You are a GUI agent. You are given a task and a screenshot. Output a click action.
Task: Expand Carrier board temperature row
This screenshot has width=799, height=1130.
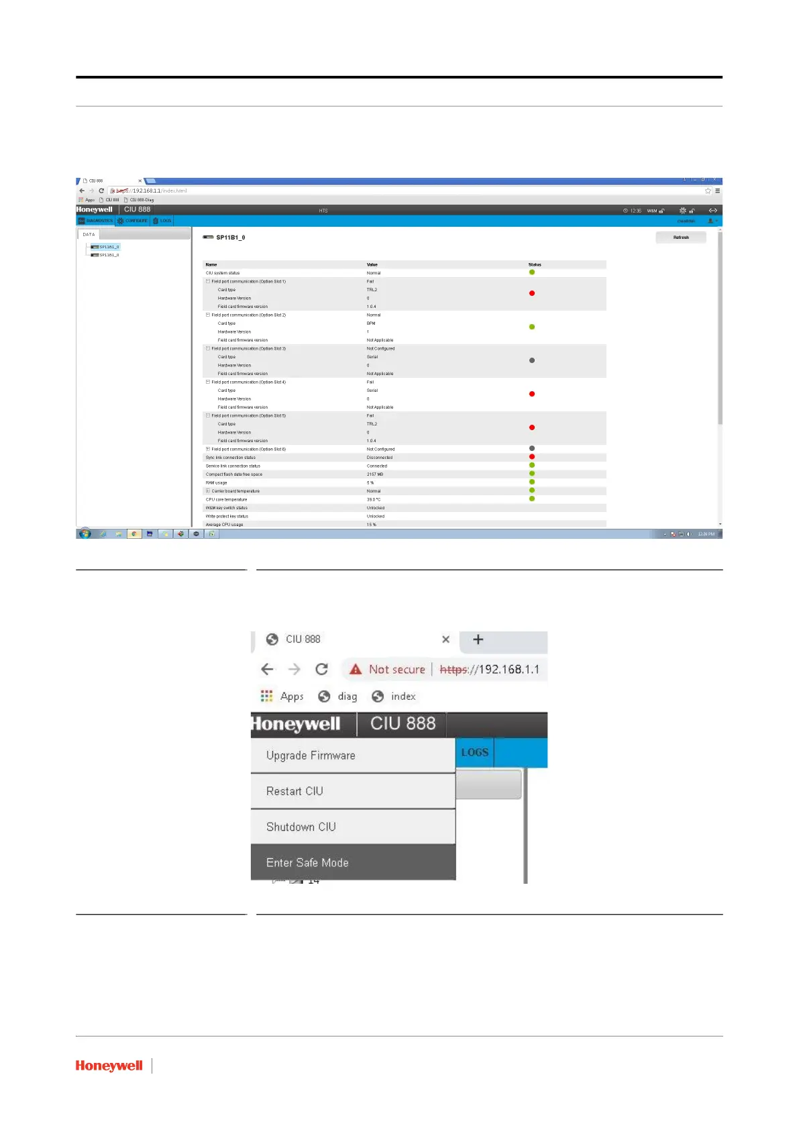tap(208, 491)
